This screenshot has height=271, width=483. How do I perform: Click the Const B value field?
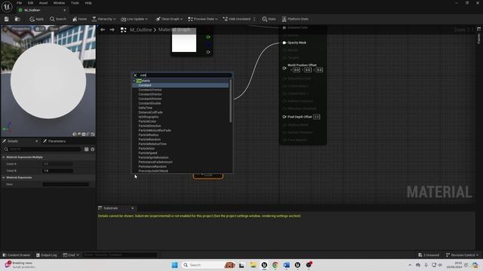(58, 171)
